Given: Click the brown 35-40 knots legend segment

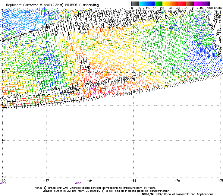Looking at the screenshot, I should click(190, 4).
